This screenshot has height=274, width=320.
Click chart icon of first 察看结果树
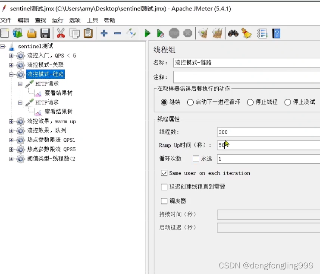[38, 93]
